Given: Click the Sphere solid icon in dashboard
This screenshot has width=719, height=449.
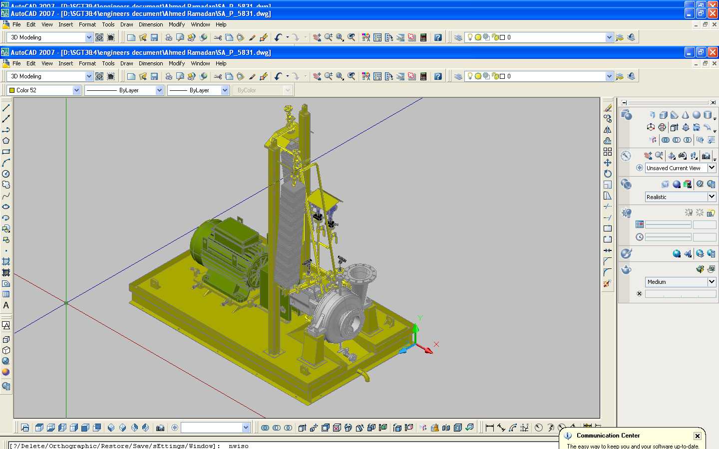Looking at the screenshot, I should (x=696, y=115).
